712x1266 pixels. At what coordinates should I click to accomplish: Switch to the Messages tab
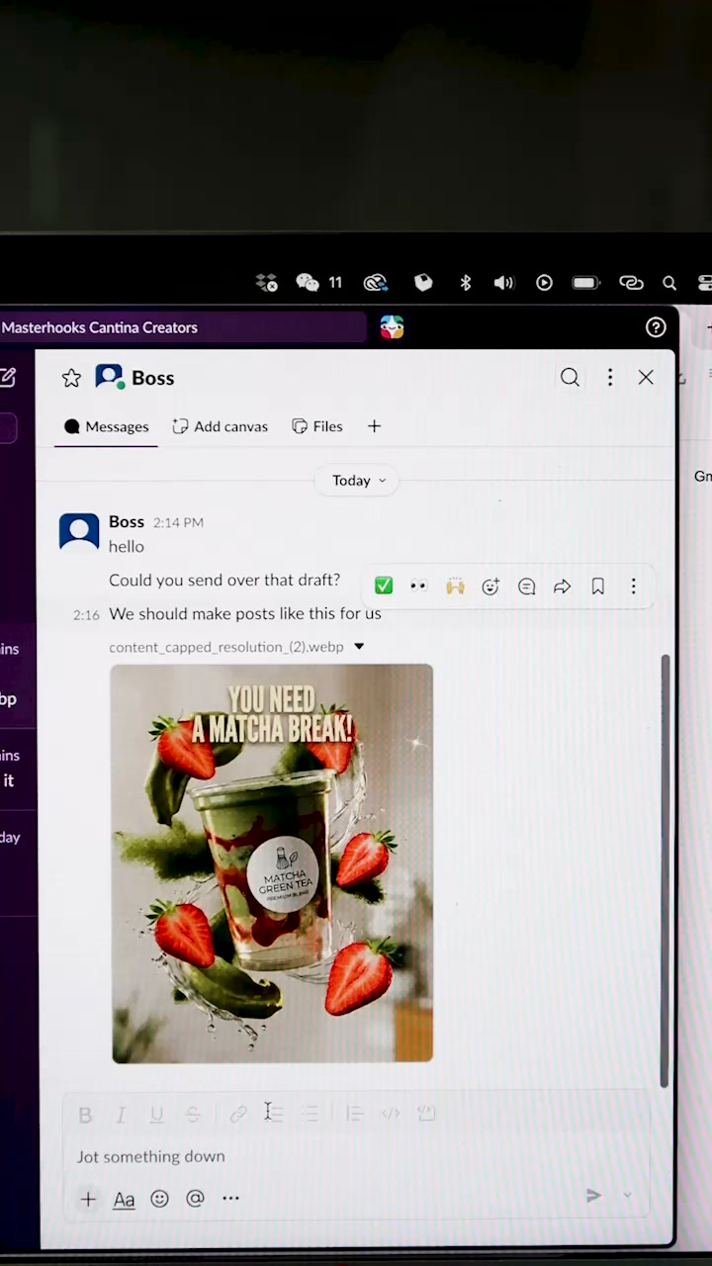point(106,426)
